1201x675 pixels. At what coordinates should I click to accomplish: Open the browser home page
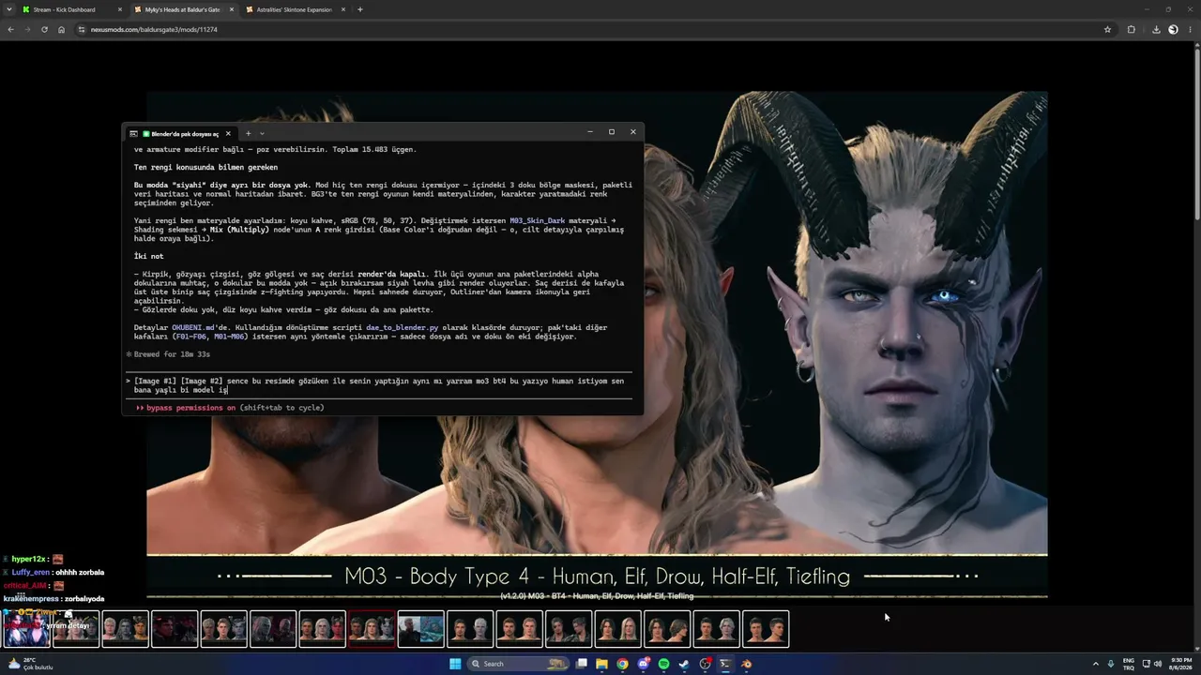click(61, 29)
